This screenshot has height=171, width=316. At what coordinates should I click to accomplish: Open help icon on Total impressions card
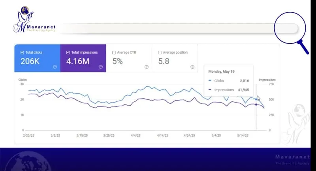click(101, 67)
